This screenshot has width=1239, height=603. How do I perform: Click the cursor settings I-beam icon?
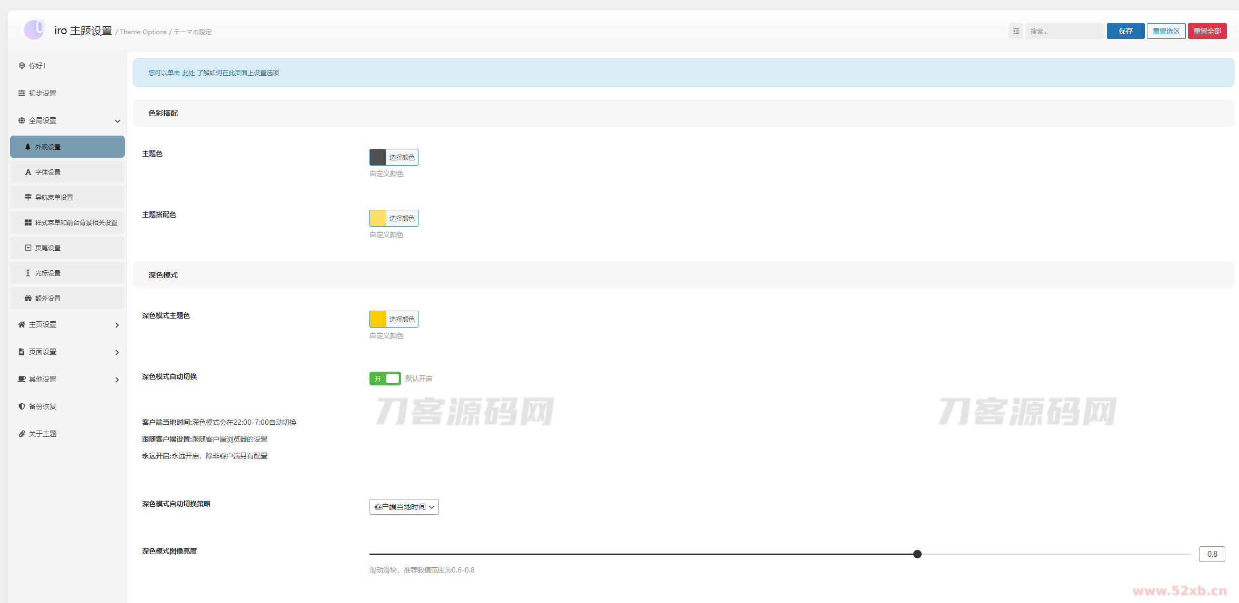28,273
